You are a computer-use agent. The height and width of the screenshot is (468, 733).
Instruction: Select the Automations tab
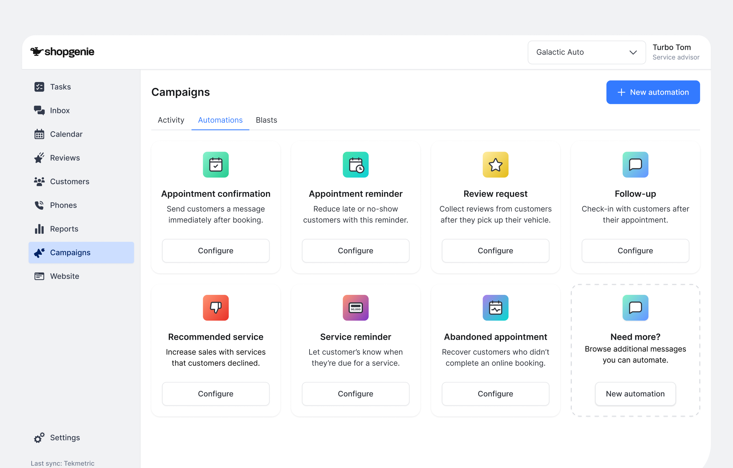point(220,120)
